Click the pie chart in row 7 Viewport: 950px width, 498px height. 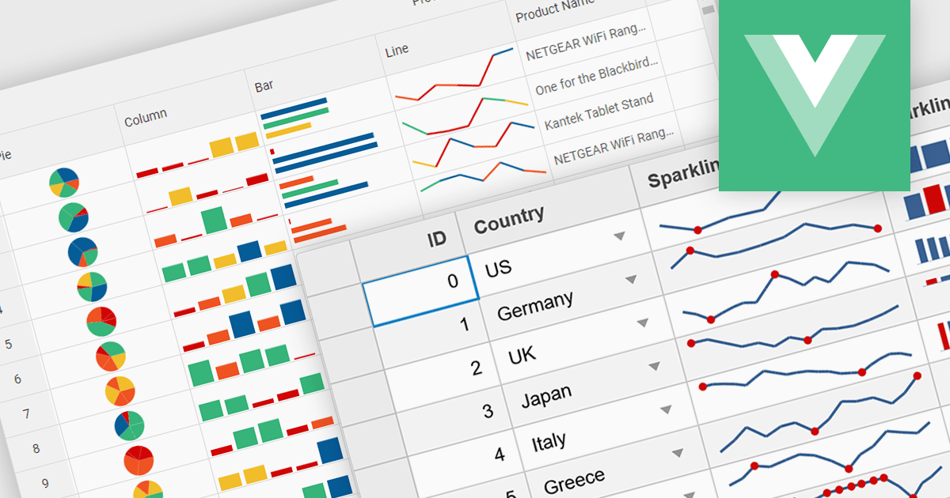tap(120, 390)
